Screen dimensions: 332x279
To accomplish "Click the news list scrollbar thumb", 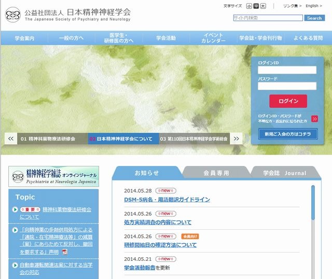I will (x=313, y=202).
